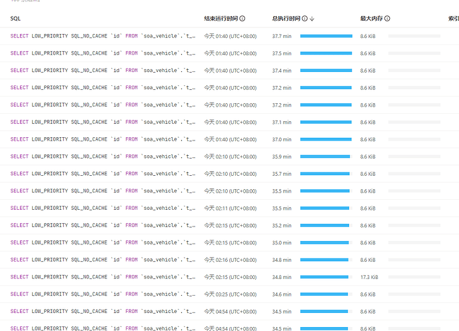Open the SQL statement in the 37.7 min row

(x=103, y=36)
